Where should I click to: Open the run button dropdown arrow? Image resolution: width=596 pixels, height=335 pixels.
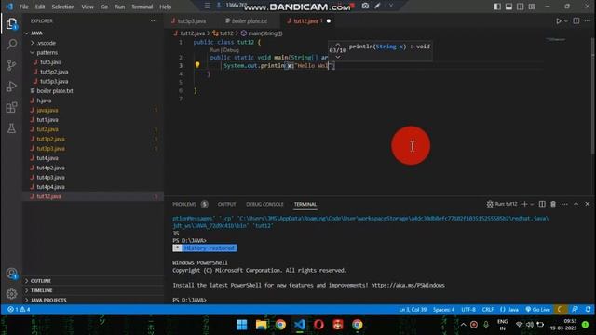point(565,20)
